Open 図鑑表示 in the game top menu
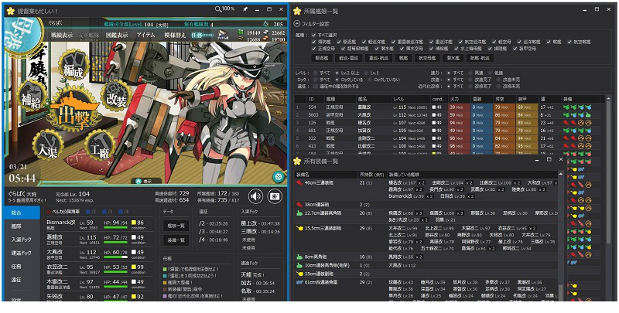 [117, 35]
